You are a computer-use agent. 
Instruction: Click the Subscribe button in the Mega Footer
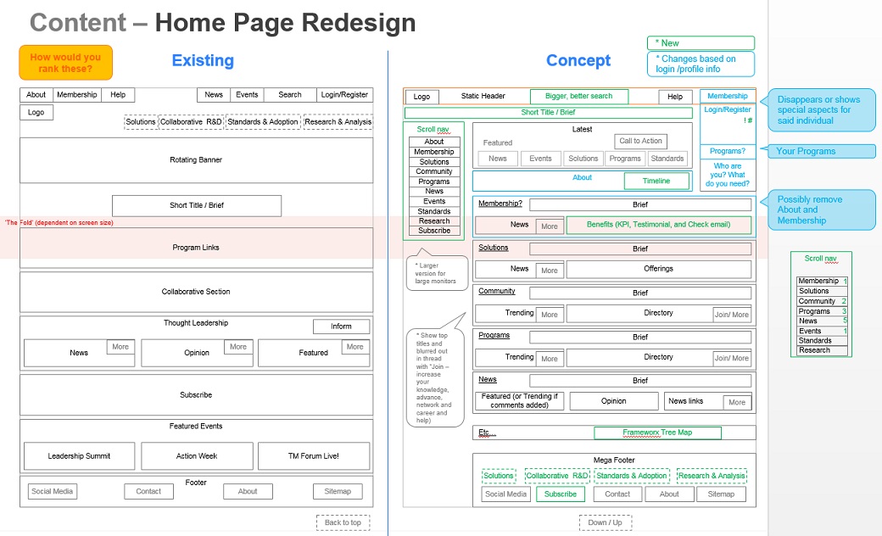pyautogui.click(x=560, y=494)
